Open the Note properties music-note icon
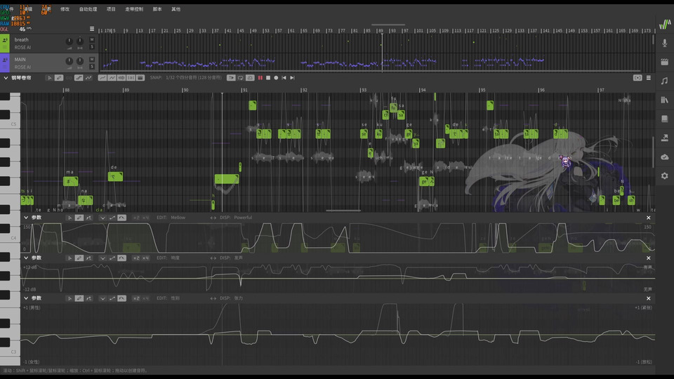 click(x=665, y=81)
